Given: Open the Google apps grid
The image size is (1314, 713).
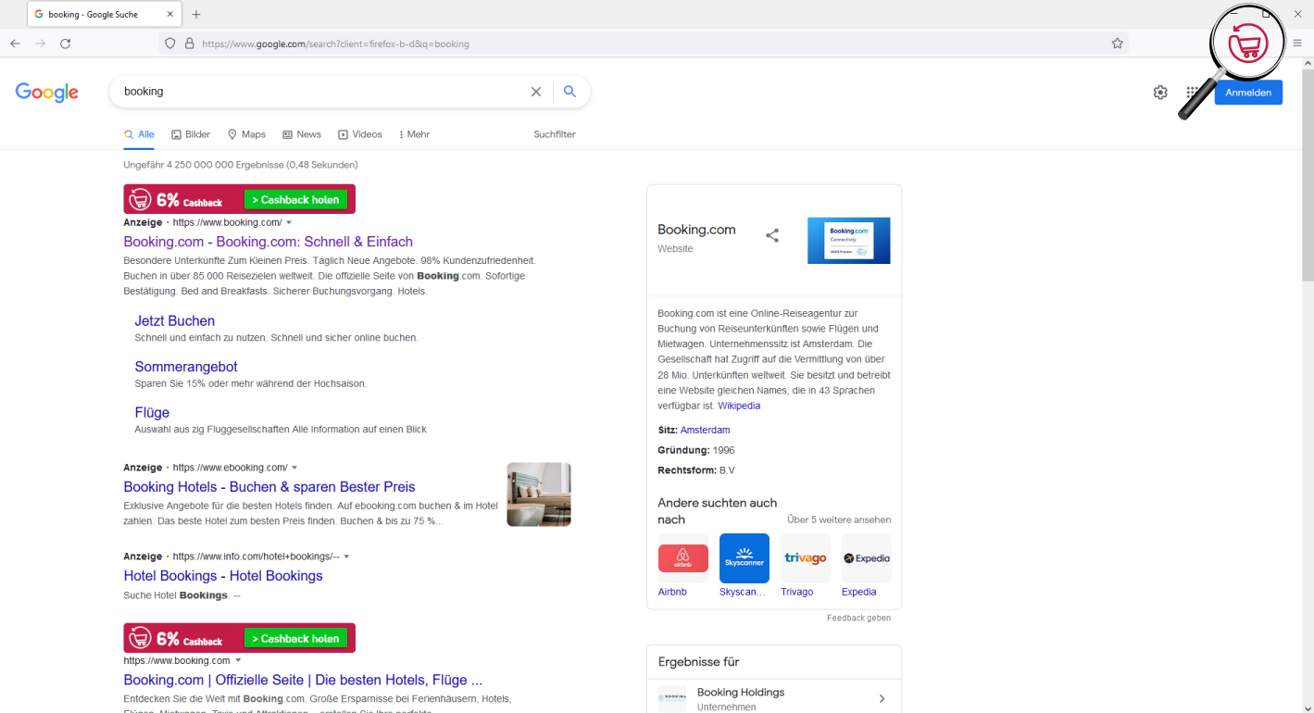Looking at the screenshot, I should [x=1195, y=92].
